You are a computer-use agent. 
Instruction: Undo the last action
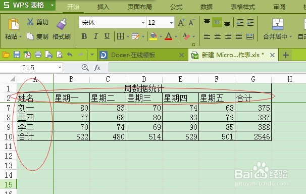[x=70, y=55]
